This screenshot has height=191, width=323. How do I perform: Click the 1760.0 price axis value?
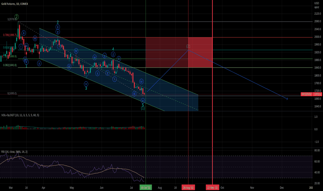[x=317, y=83]
